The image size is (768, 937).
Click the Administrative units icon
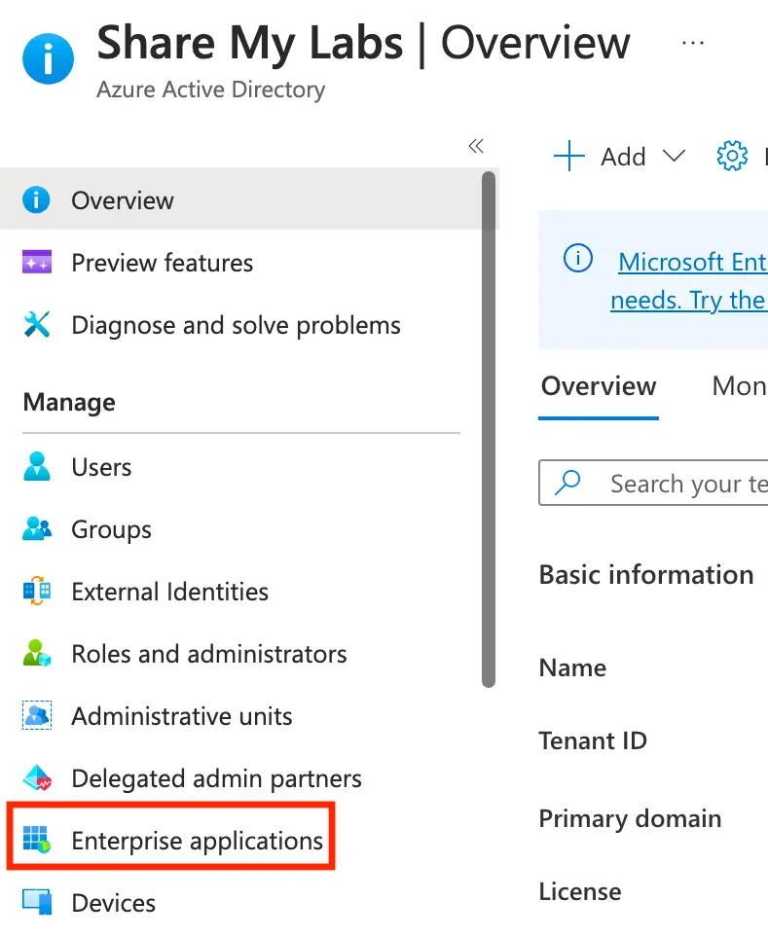[37, 716]
